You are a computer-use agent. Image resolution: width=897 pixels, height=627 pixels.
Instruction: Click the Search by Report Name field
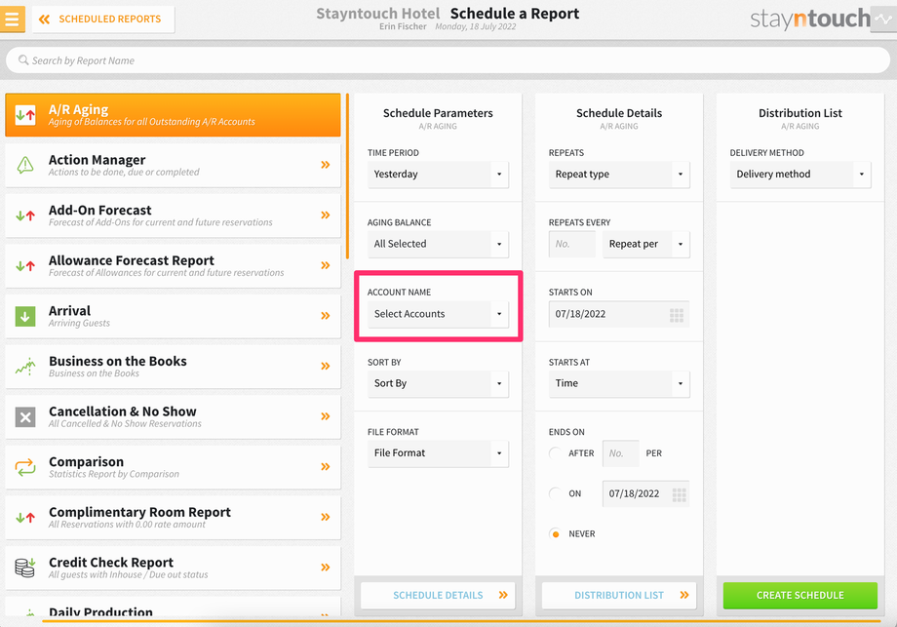pos(448,60)
